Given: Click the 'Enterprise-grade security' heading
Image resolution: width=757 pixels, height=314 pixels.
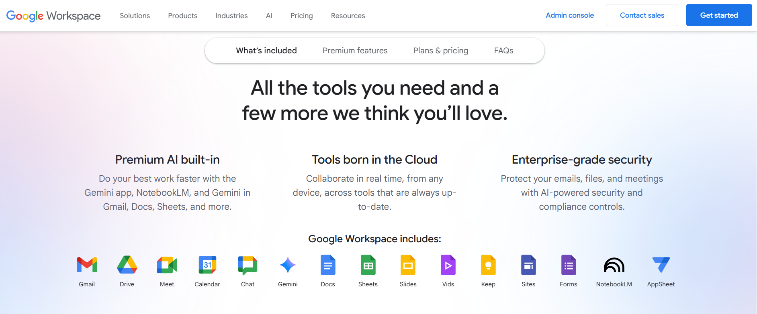Looking at the screenshot, I should [582, 160].
